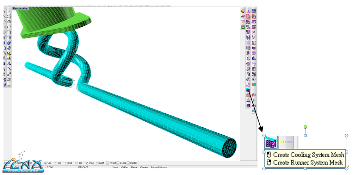Click the 'z 0.000' coordinate readout
353x175 pixels.
(x=49, y=167)
